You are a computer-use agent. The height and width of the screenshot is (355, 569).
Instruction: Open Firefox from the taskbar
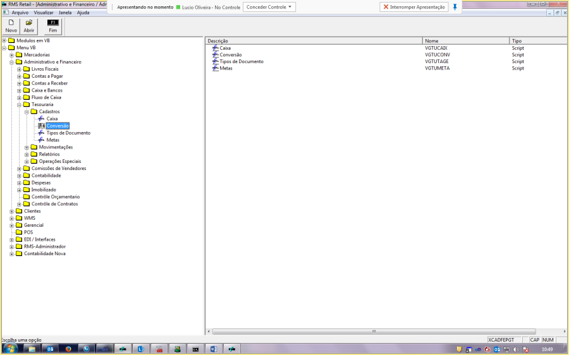[x=68, y=349]
